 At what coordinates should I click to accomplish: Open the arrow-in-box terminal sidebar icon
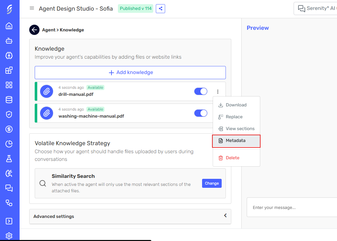tap(9, 221)
